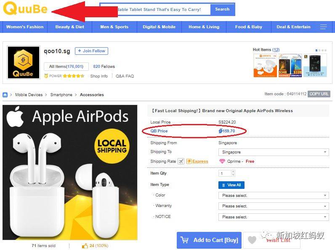Open the category hamburger menu icon
This screenshot has height=250, width=335.
(x=323, y=27)
